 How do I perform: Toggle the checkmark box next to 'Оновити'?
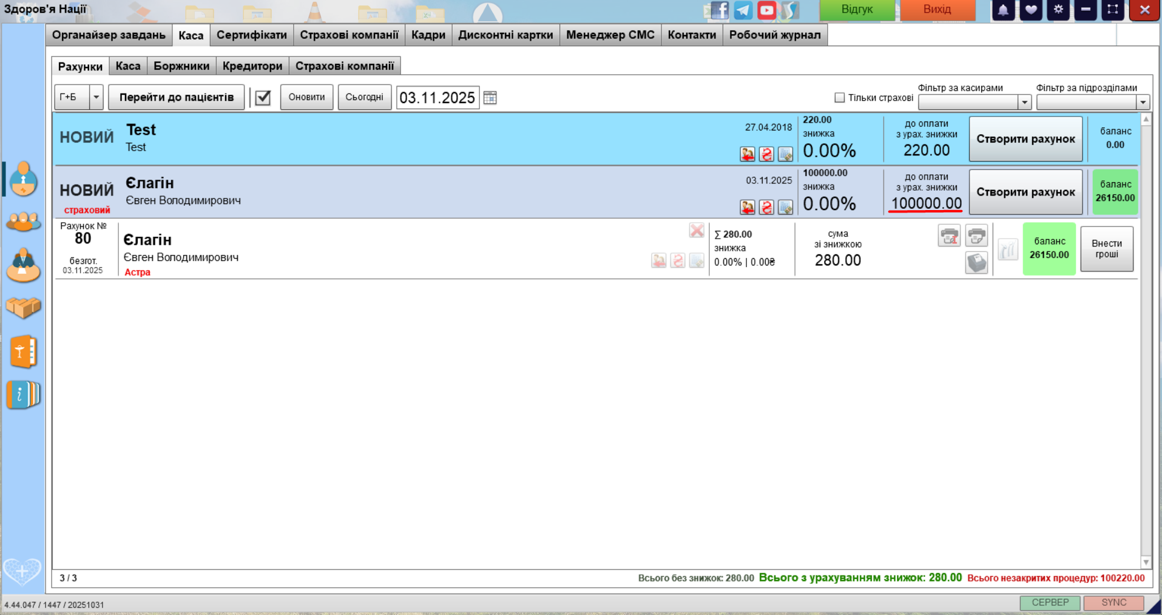(x=263, y=98)
